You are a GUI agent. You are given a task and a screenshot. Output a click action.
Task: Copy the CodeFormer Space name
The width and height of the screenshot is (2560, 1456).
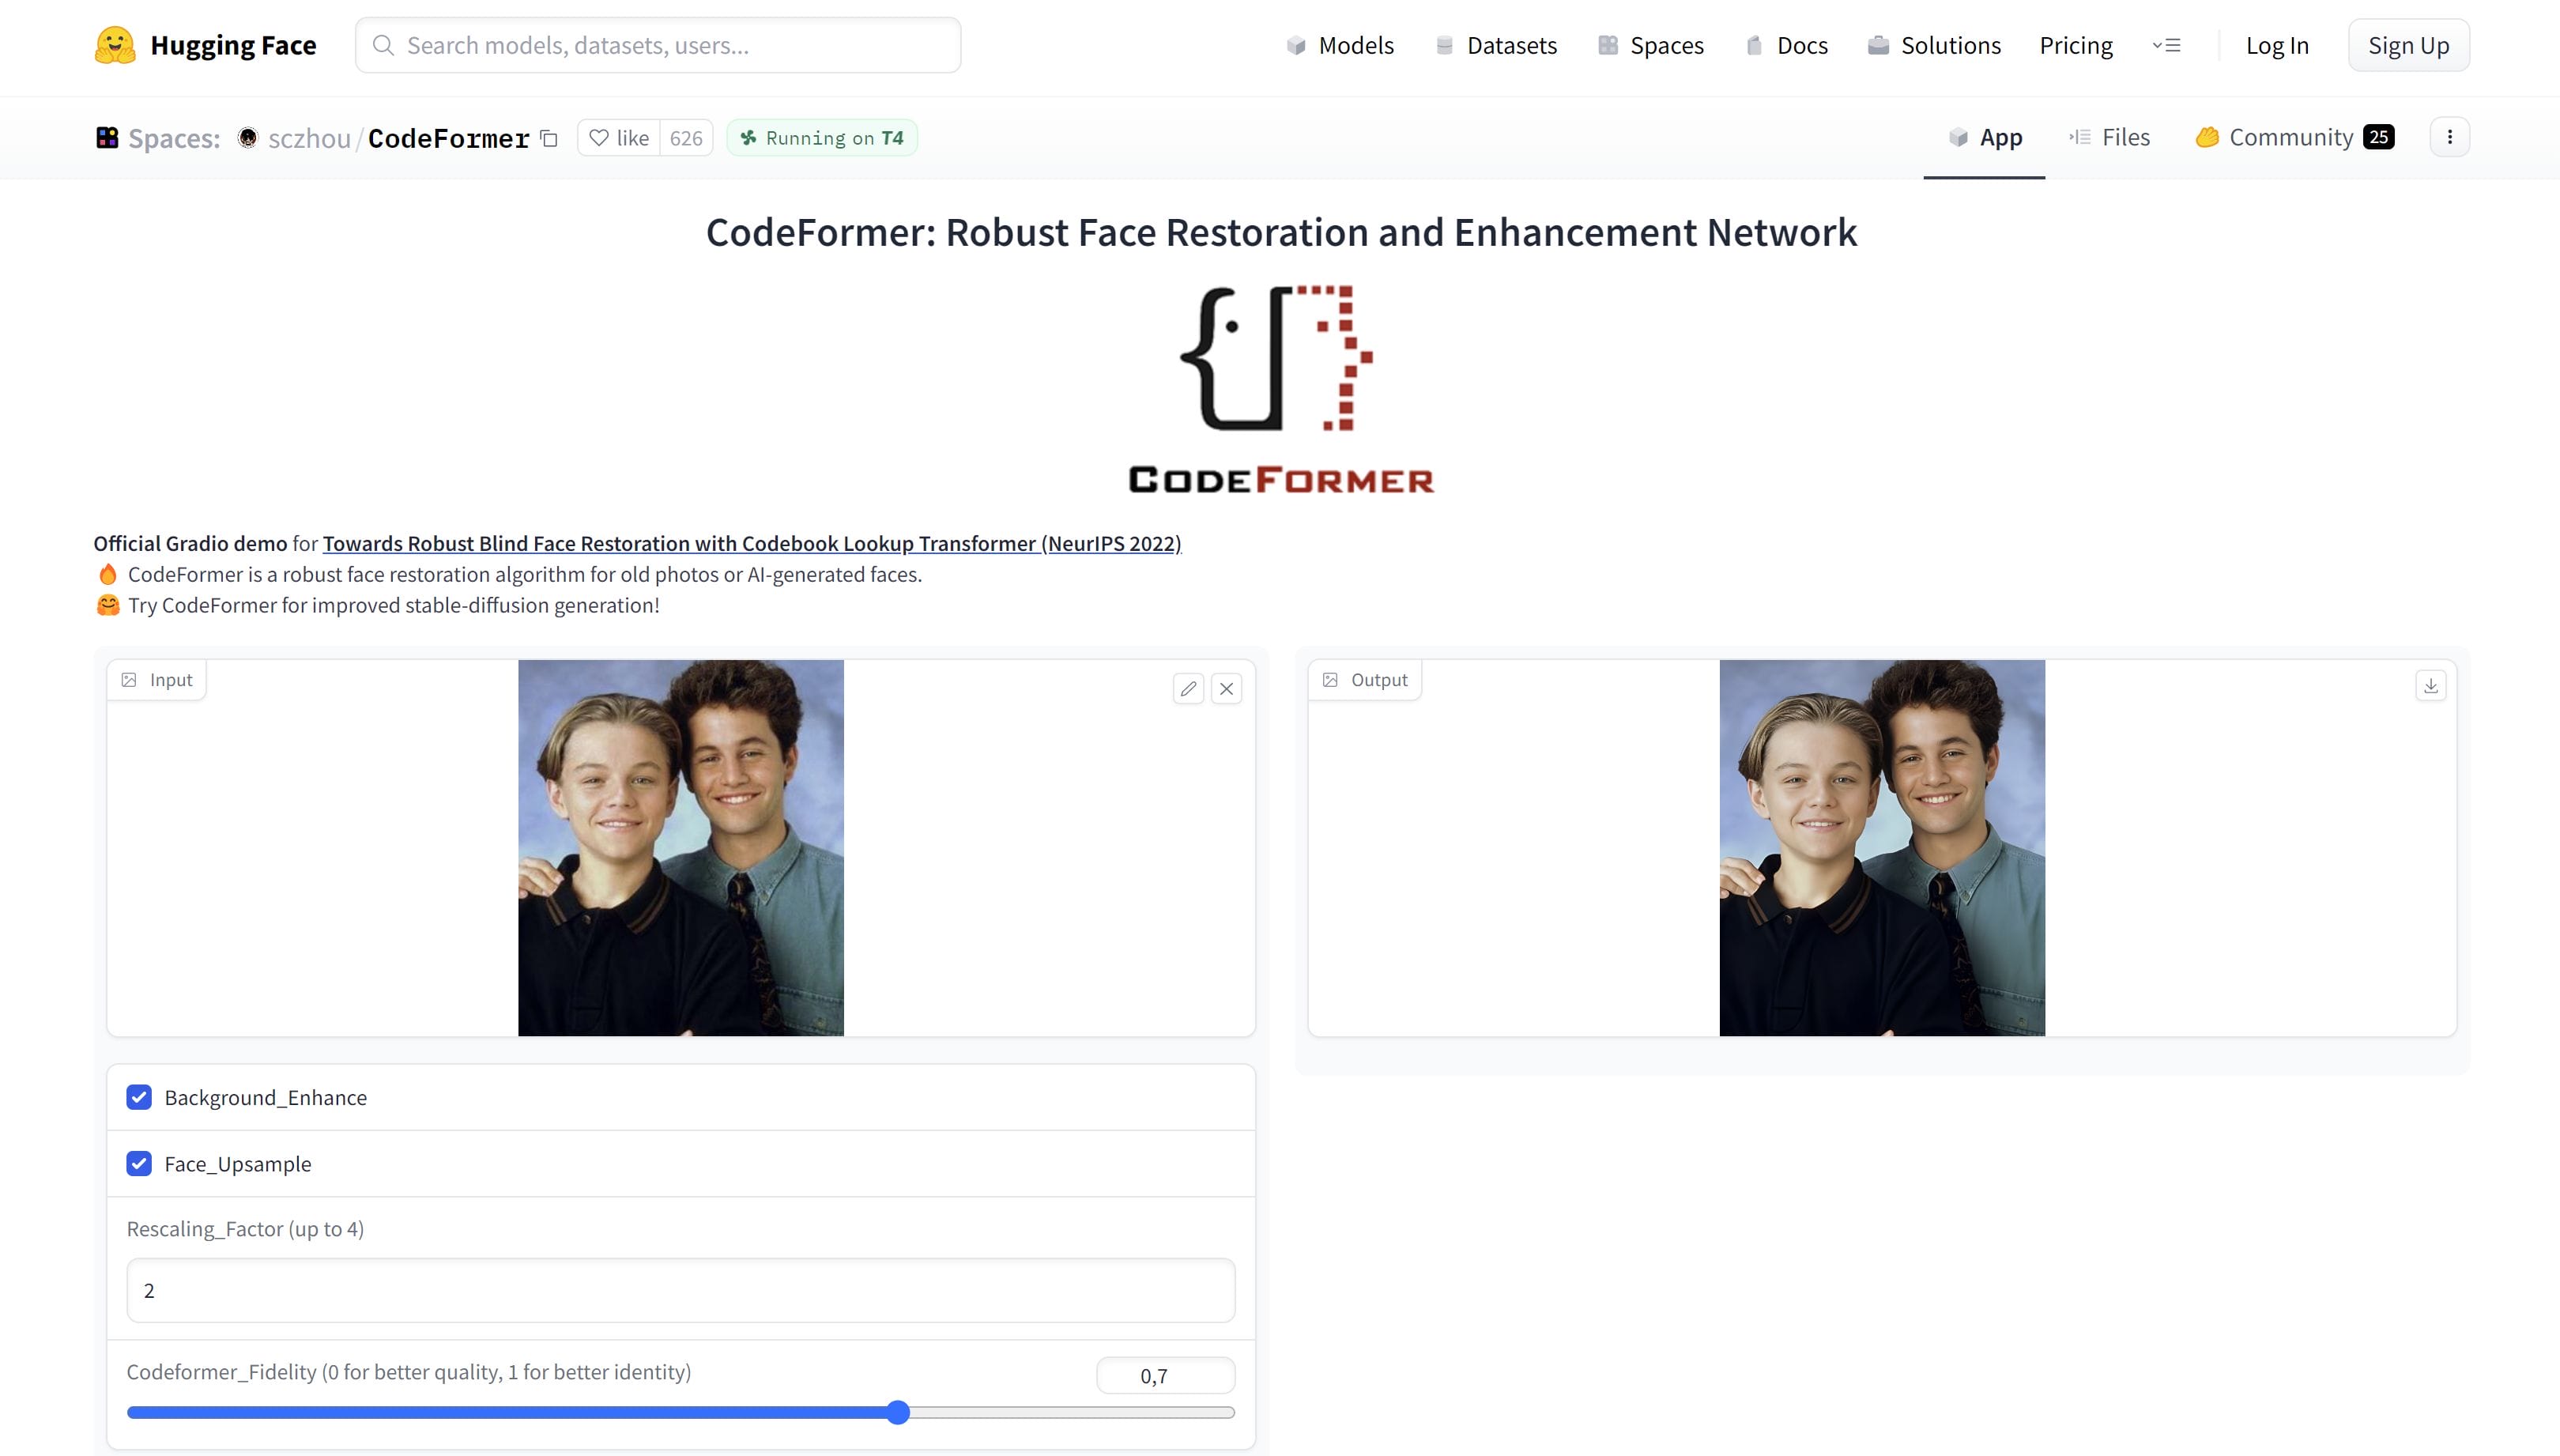(x=549, y=138)
